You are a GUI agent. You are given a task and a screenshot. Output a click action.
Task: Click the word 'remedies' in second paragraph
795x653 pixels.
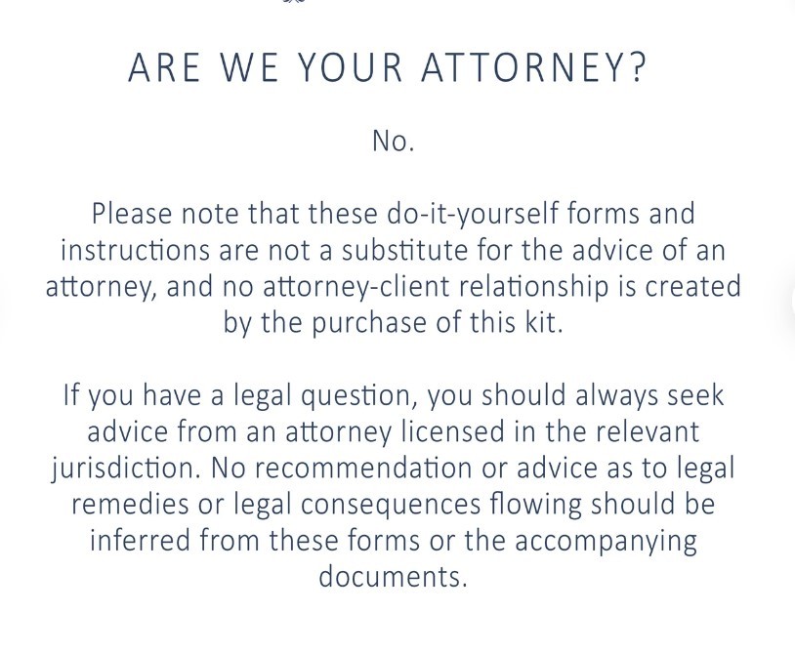point(129,505)
